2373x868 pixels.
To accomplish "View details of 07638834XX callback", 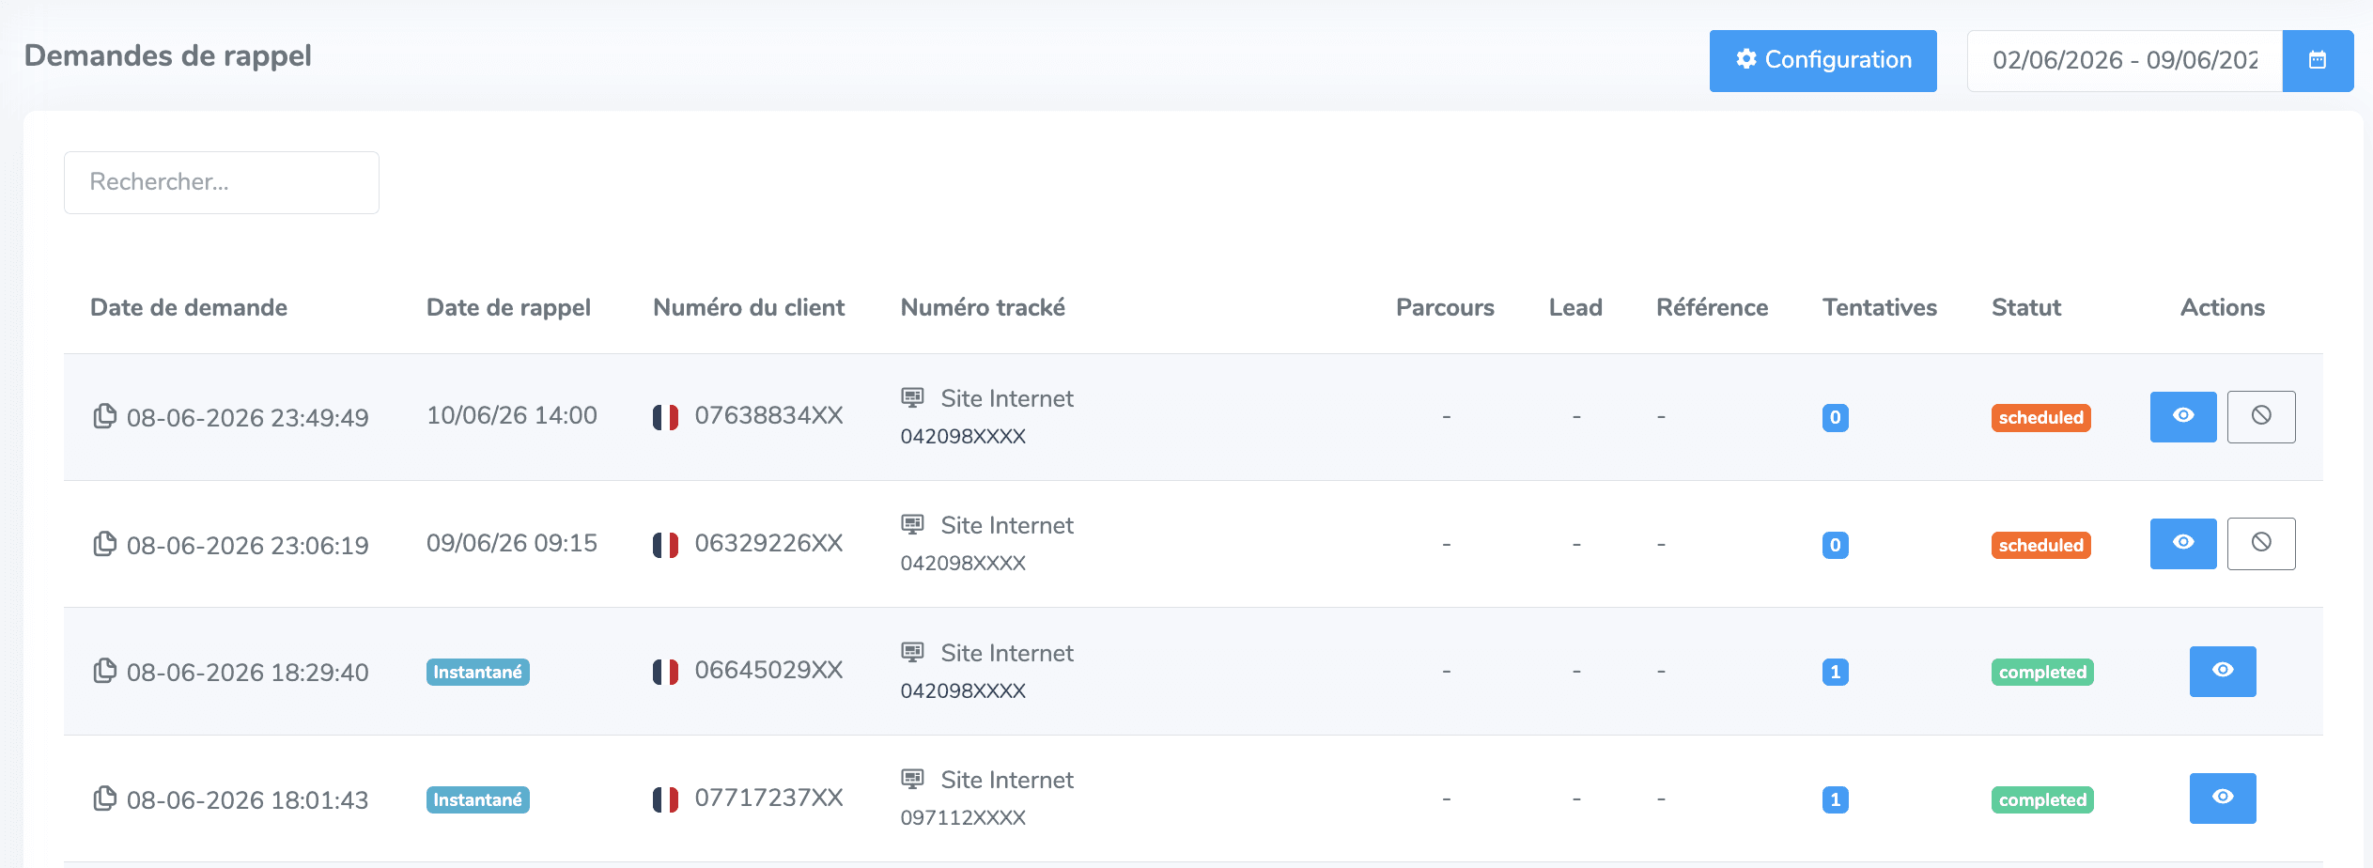I will click(x=2183, y=416).
